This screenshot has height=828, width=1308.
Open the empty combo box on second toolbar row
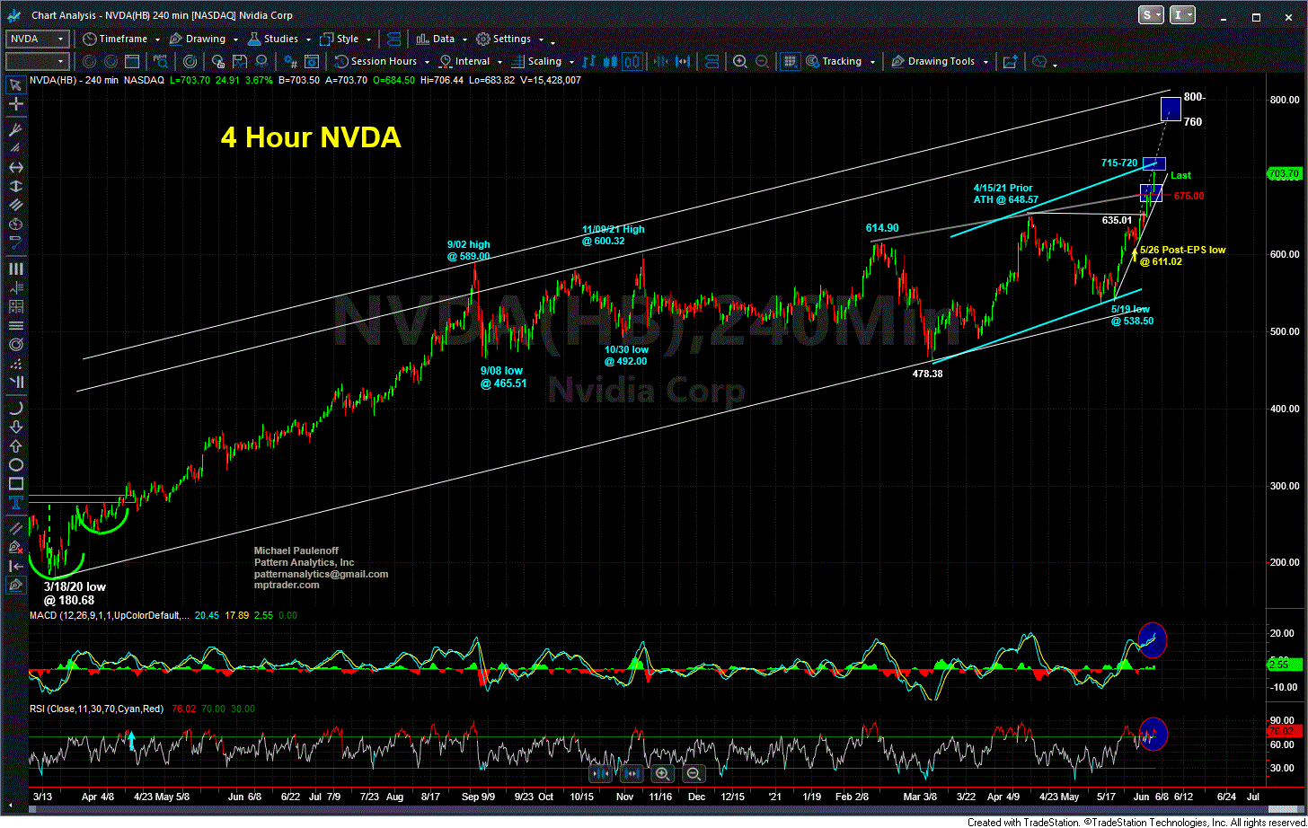[38, 61]
